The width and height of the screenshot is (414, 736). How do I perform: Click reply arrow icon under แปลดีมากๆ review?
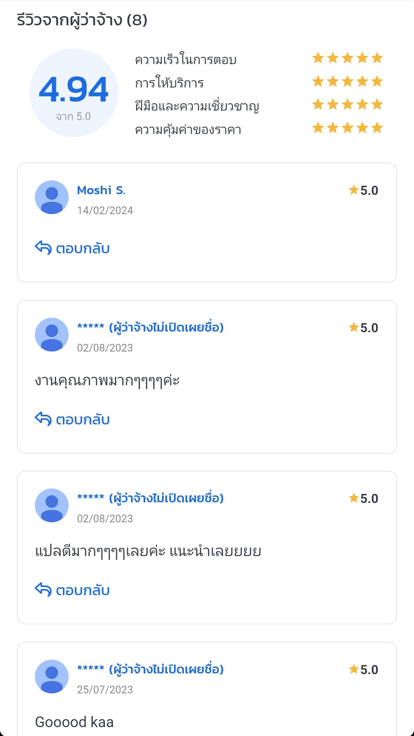[43, 590]
